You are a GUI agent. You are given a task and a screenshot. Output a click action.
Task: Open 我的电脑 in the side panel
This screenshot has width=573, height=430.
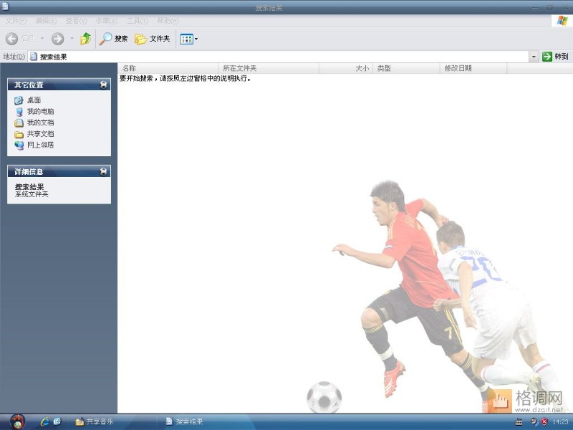coord(34,112)
